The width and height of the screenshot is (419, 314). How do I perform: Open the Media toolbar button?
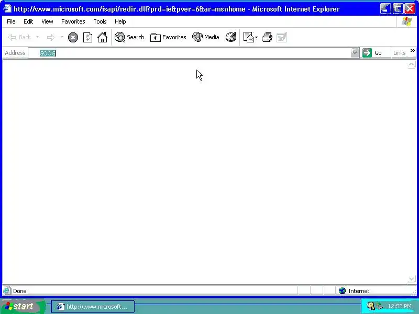pos(205,37)
